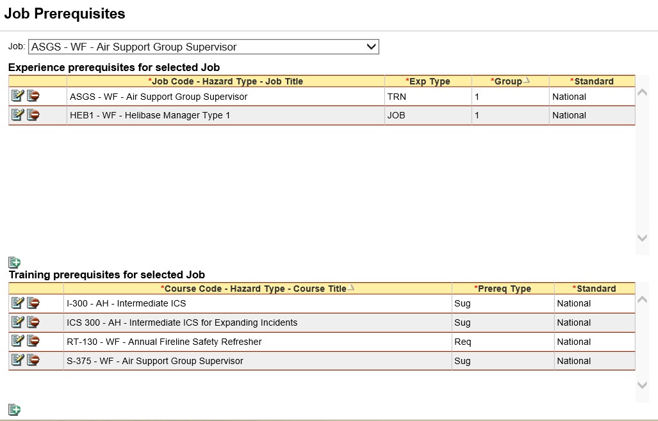This screenshot has width=658, height=421.
Task: Delete the HEB1 Helibase Manager Type 1 row
Action: tap(33, 115)
